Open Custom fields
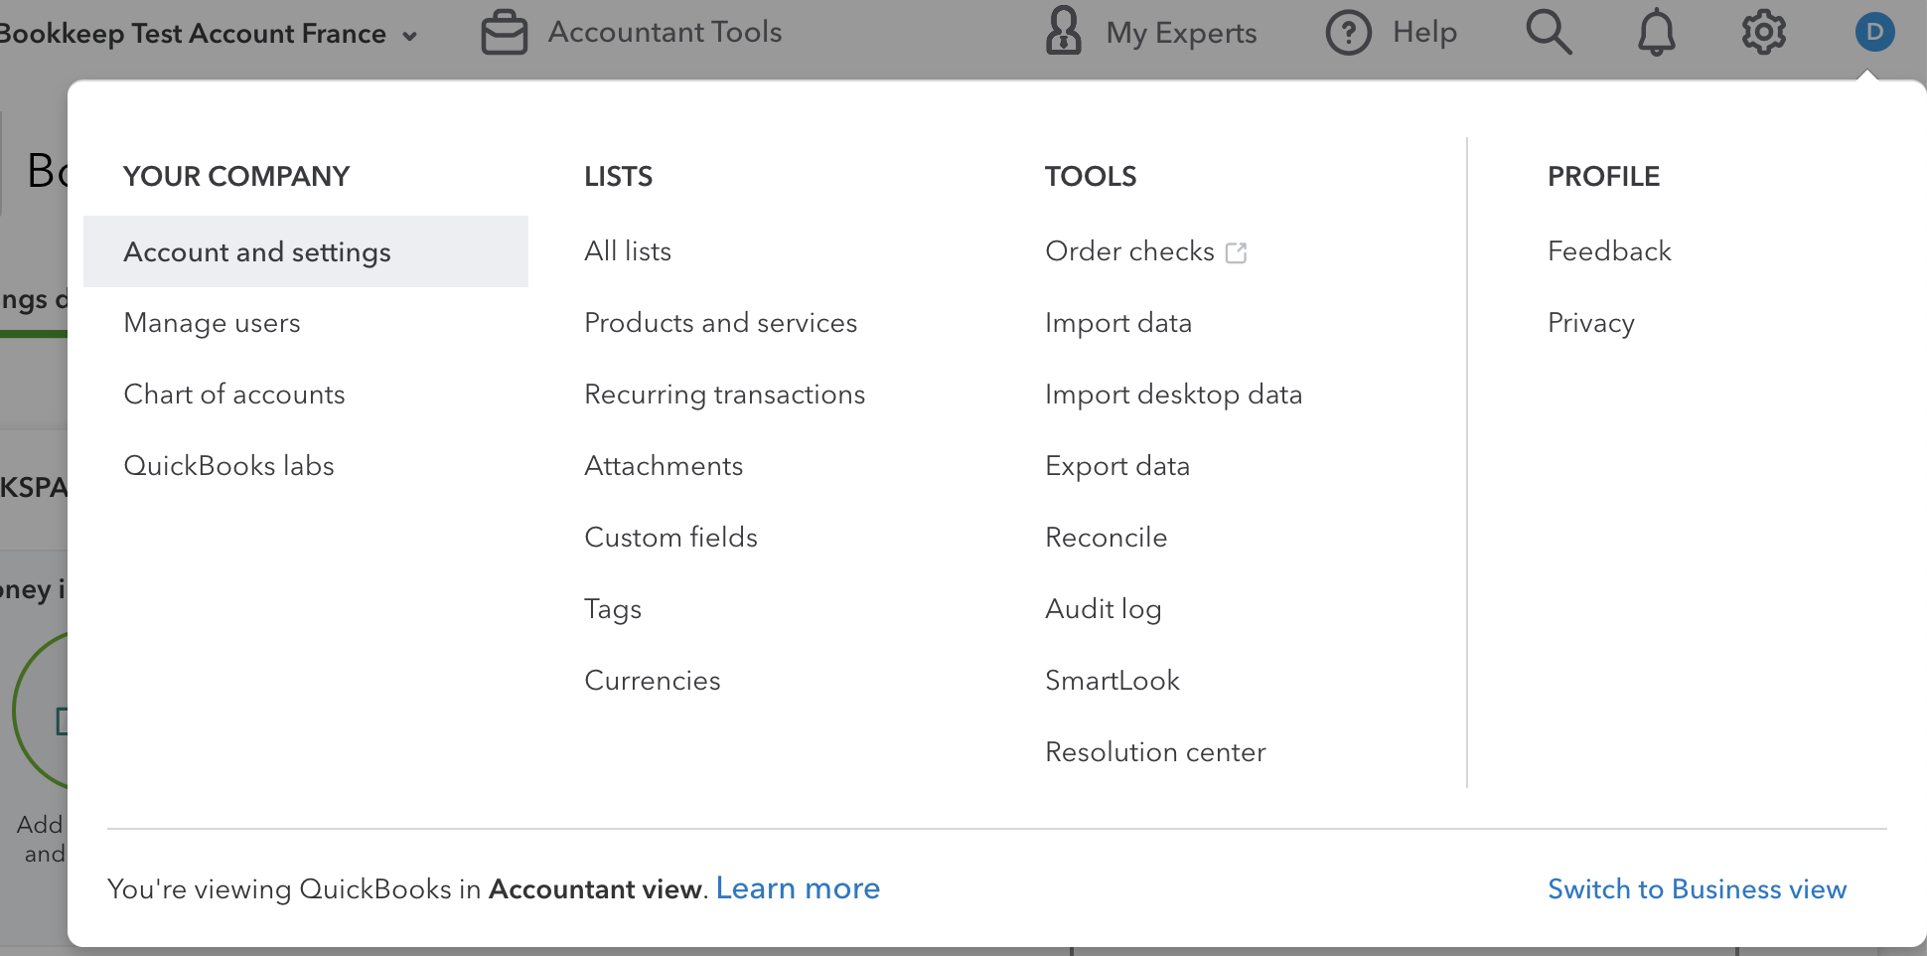Viewport: 1927px width, 956px height. (x=670, y=538)
